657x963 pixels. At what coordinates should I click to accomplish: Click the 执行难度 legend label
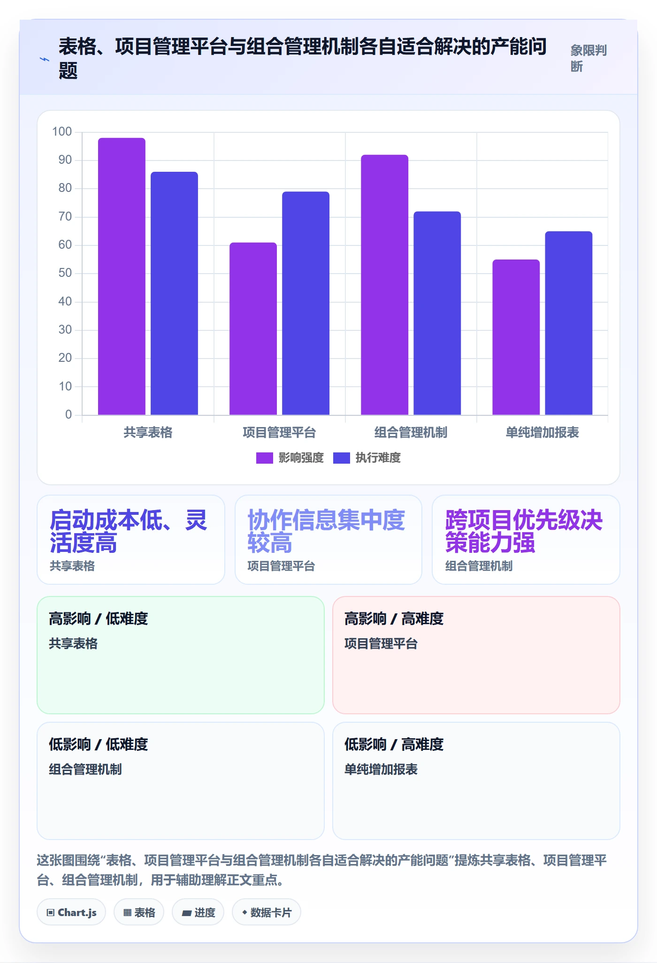378,458
